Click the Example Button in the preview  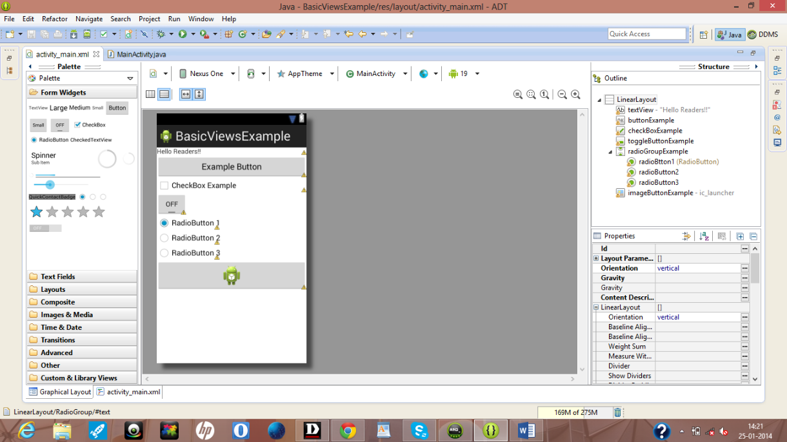tap(231, 167)
